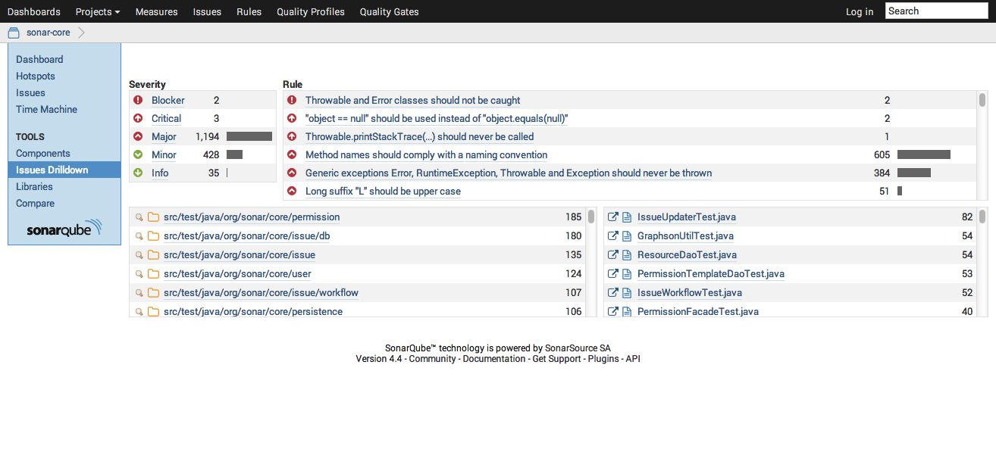Open the Quality Profiles menu item
996x474 pixels.
(310, 11)
